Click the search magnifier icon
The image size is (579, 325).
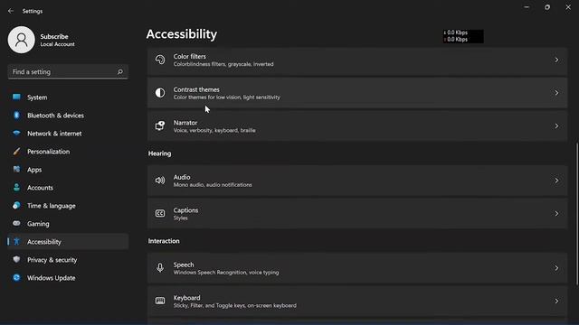(x=120, y=72)
